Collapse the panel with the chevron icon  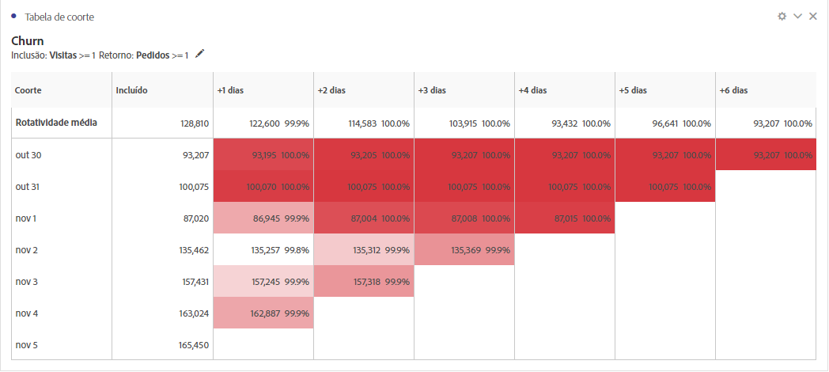(798, 17)
